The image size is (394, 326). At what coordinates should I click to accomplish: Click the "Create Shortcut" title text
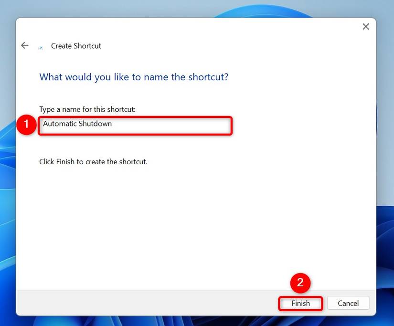click(76, 46)
